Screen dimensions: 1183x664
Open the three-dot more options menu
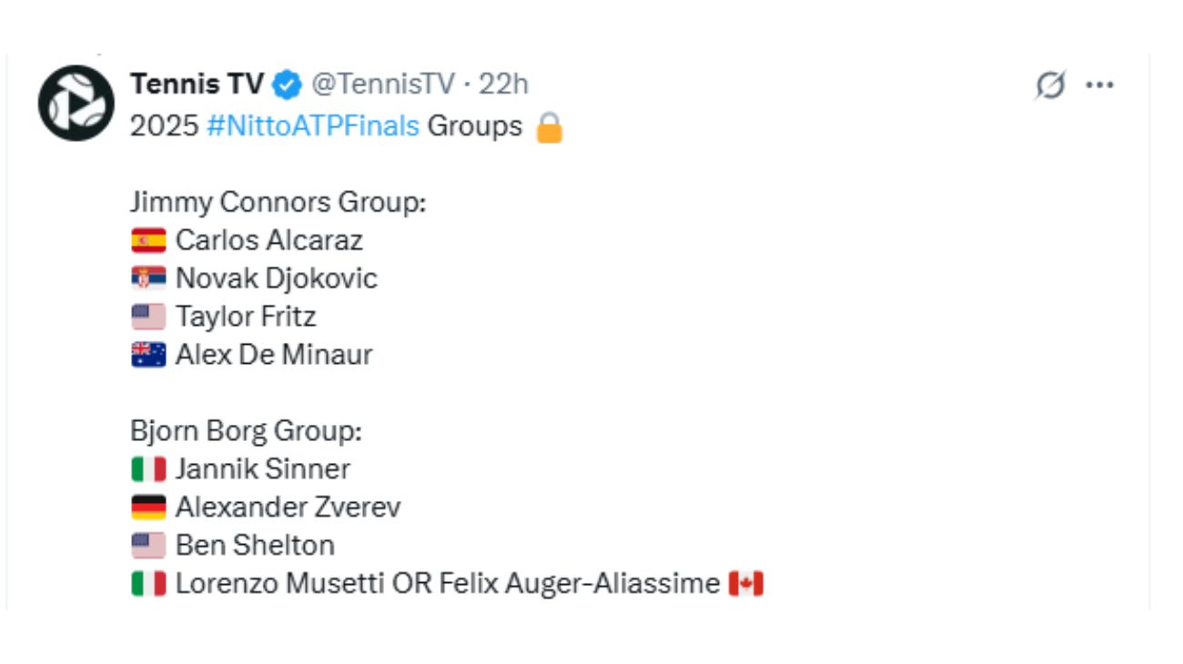(x=1100, y=86)
